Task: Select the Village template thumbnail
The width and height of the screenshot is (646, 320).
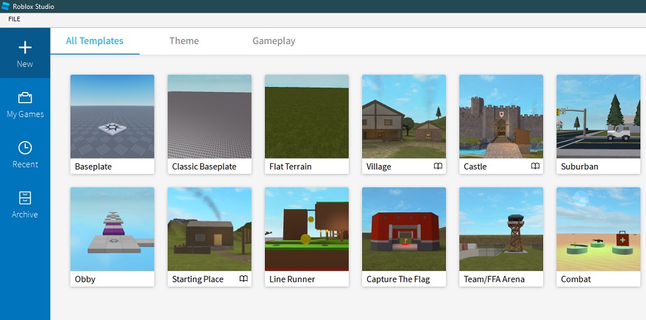Action: [404, 117]
